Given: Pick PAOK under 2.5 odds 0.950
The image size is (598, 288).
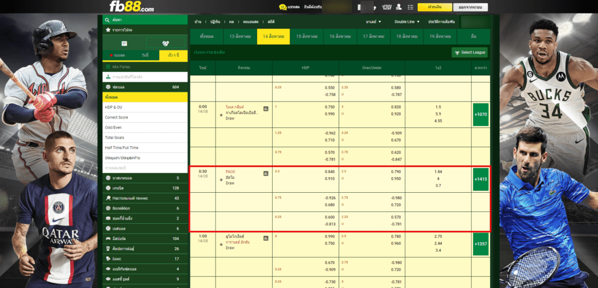Looking at the screenshot, I should pyautogui.click(x=396, y=178).
